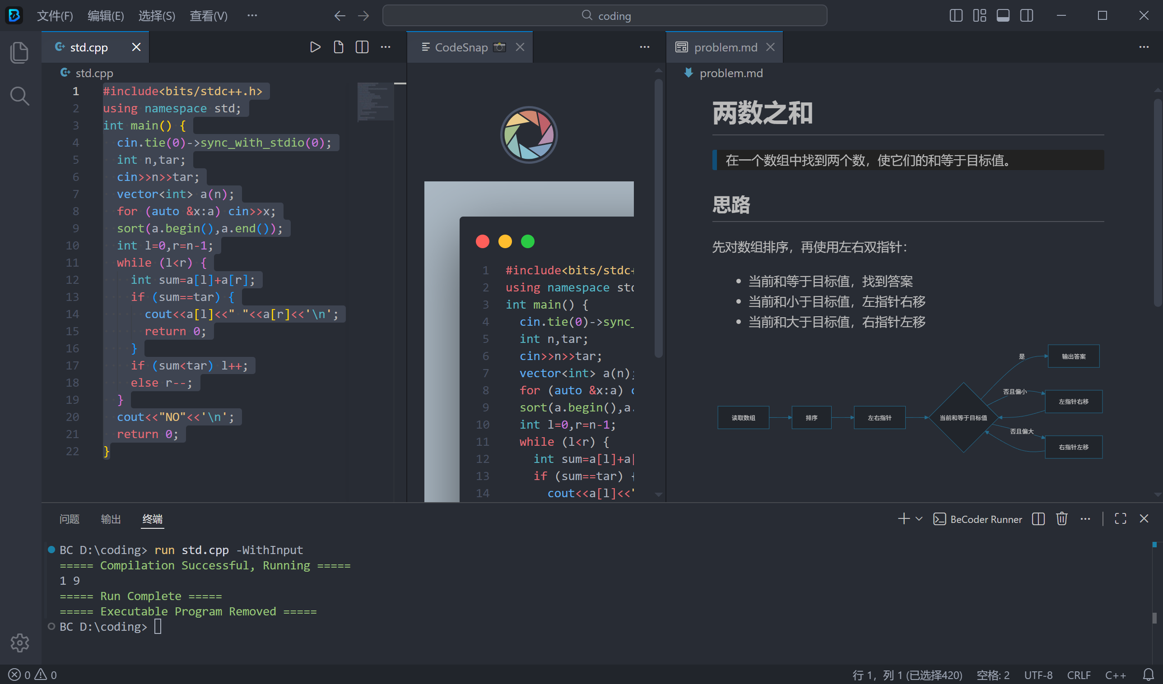Switch to the problem.md tab

726,47
